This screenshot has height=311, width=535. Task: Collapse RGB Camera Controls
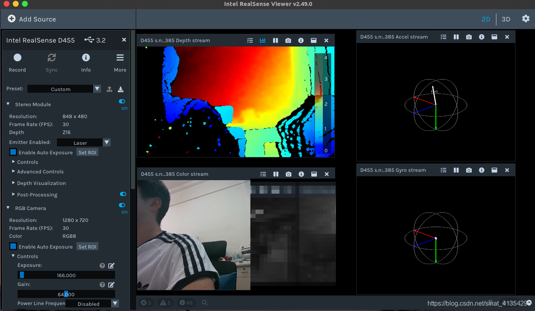click(x=13, y=256)
